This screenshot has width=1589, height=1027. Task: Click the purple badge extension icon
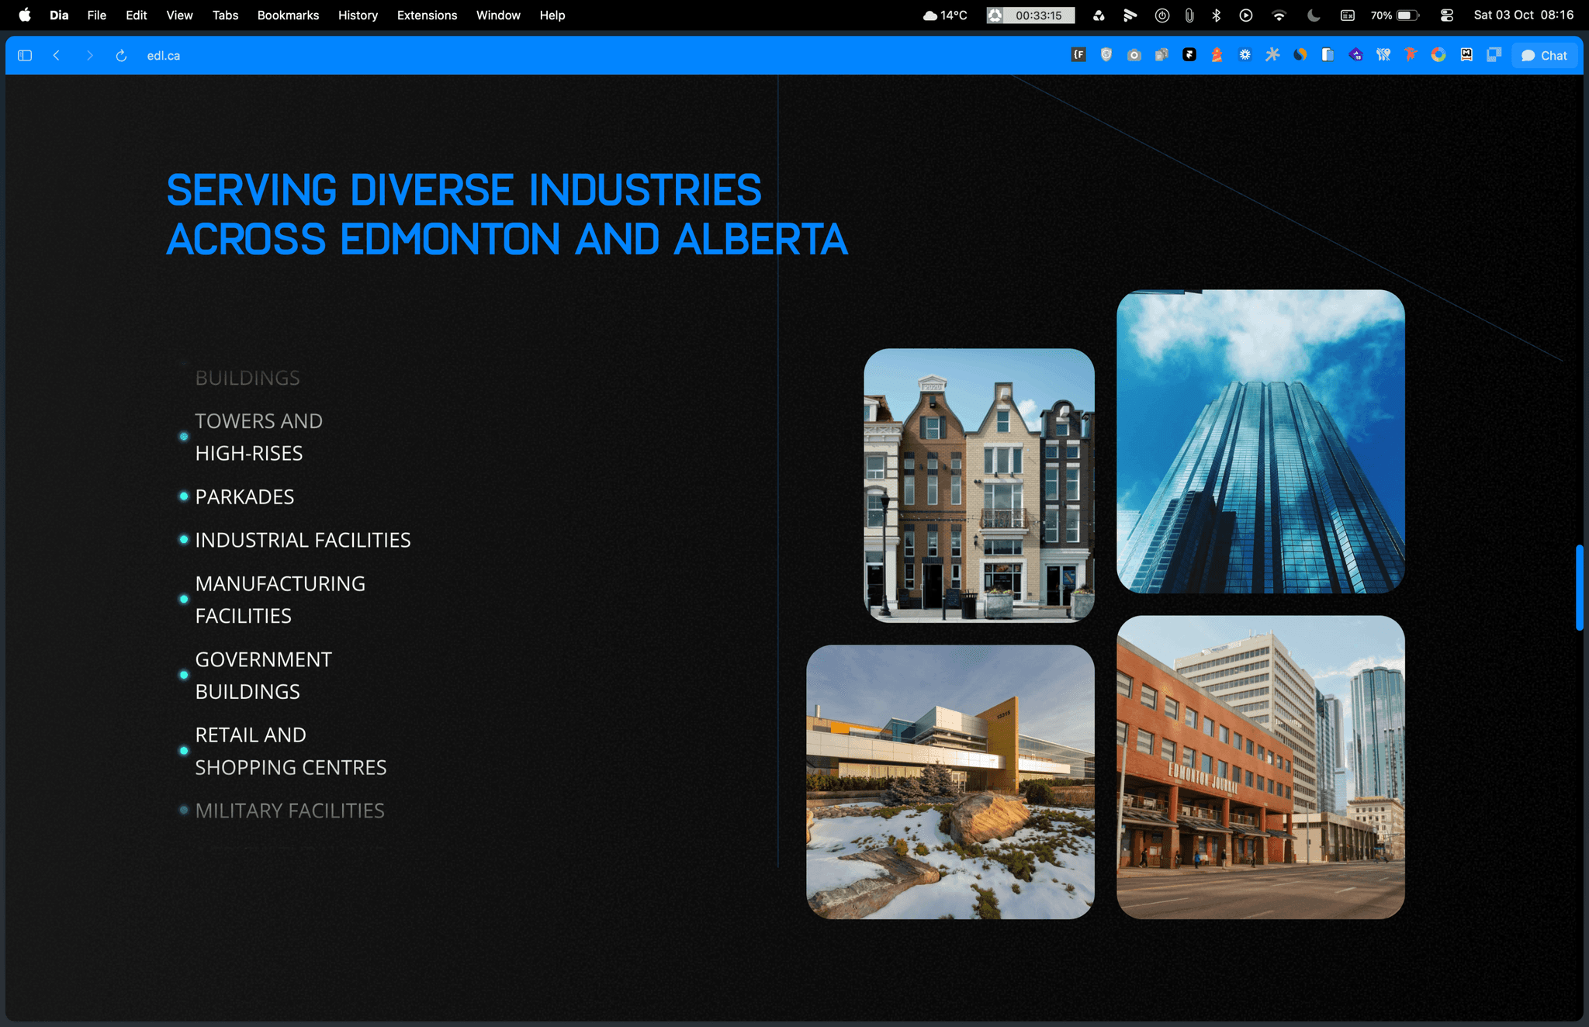point(1355,55)
